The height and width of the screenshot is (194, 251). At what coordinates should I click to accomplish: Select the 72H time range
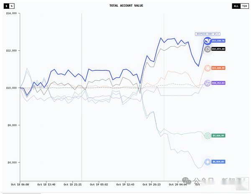click(x=244, y=6)
